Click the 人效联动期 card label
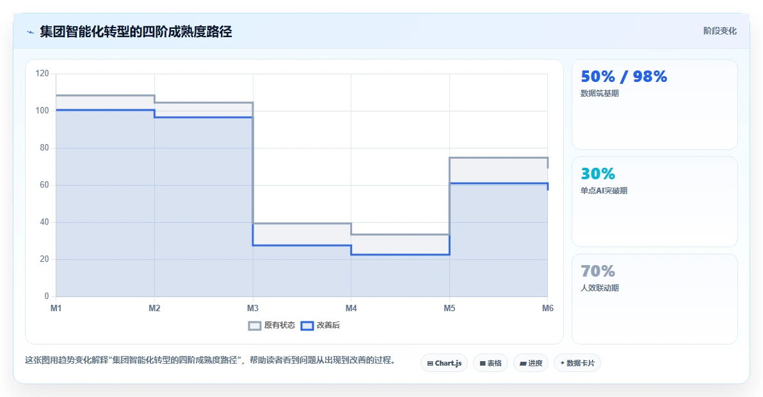The image size is (763, 397). (x=600, y=288)
